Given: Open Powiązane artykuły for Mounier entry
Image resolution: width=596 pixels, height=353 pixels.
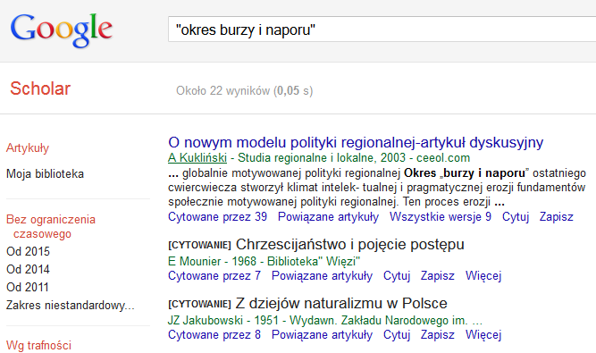Looking at the screenshot, I should pos(323,275).
